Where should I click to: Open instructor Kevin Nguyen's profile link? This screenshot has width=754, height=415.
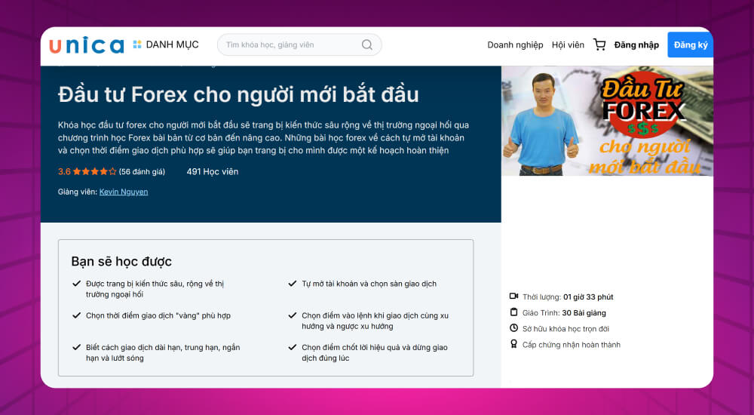[124, 192]
